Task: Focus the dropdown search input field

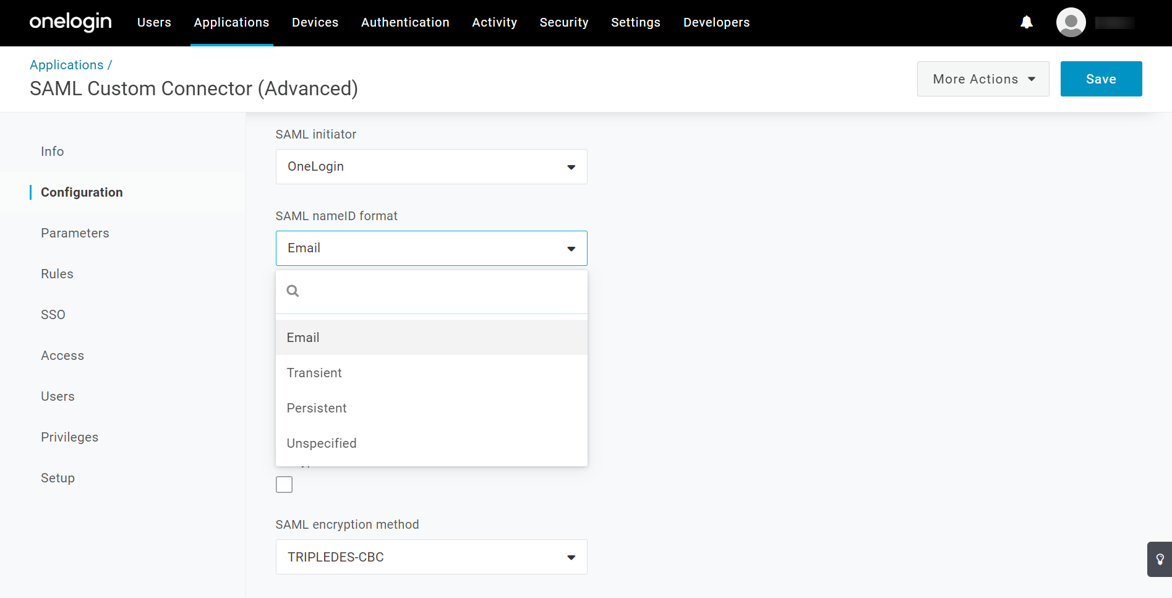Action: (x=442, y=291)
